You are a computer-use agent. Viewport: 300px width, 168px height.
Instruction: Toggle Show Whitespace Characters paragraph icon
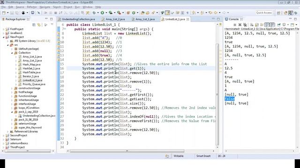187,13
